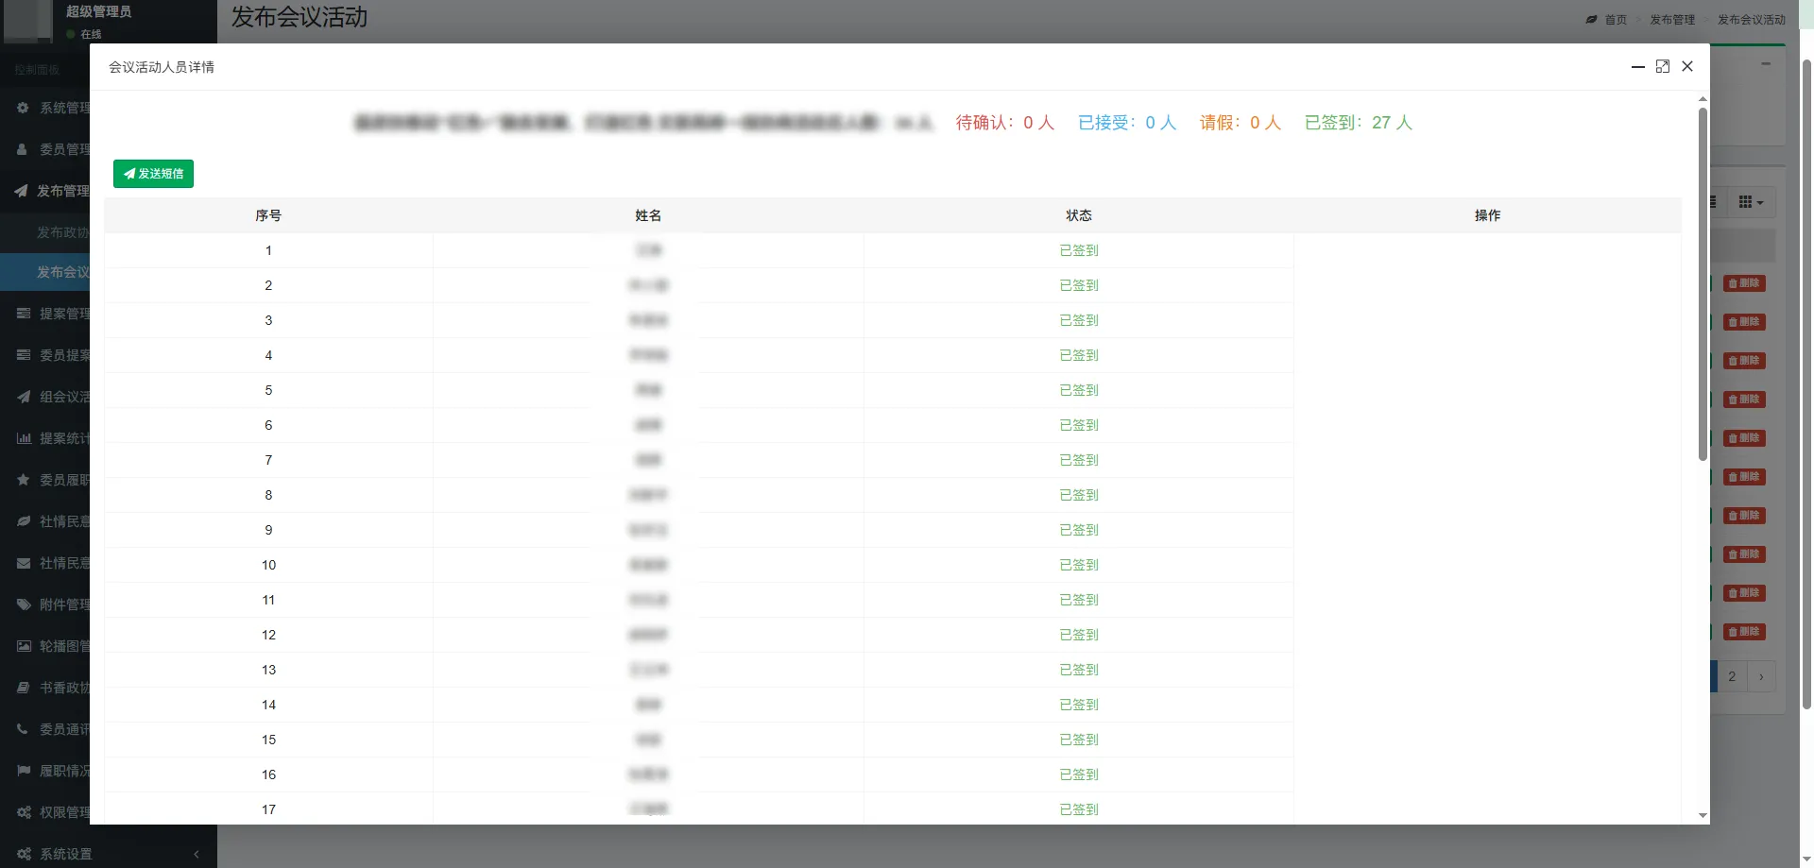
Task: Open 委员通讯 phone icon in sidebar
Action: [23, 729]
